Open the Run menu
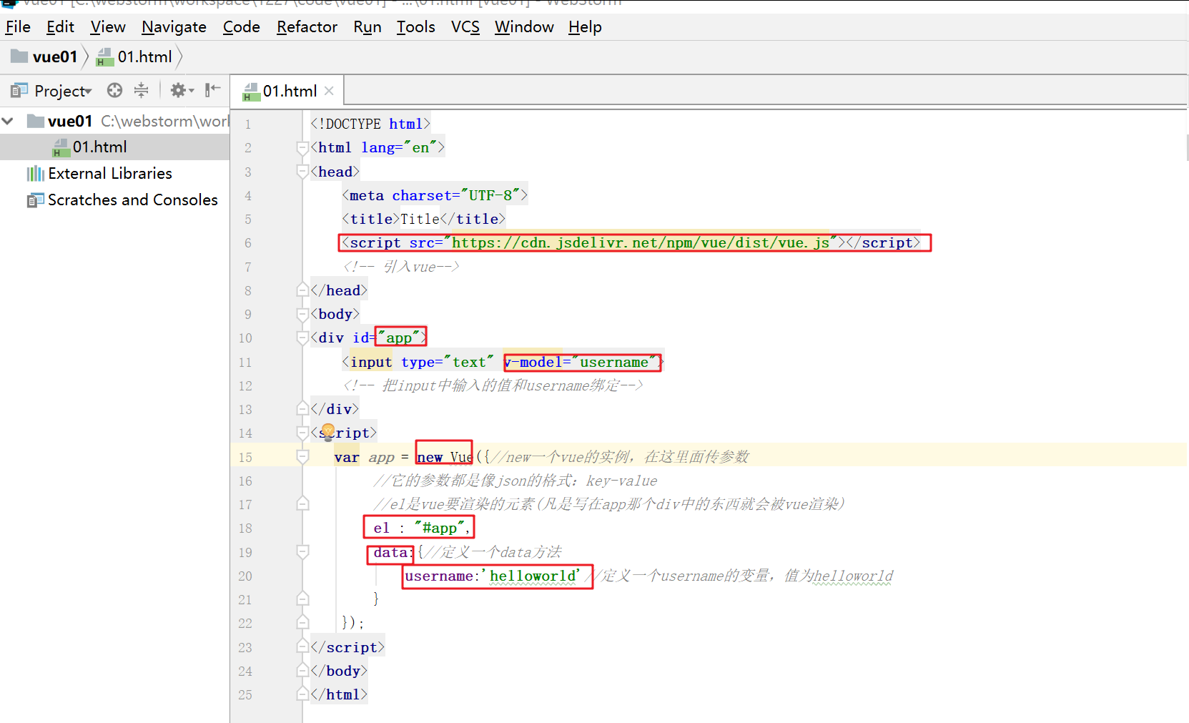This screenshot has width=1189, height=723. [367, 27]
